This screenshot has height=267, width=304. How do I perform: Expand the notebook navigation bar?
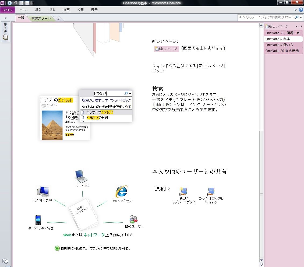coord(6,18)
